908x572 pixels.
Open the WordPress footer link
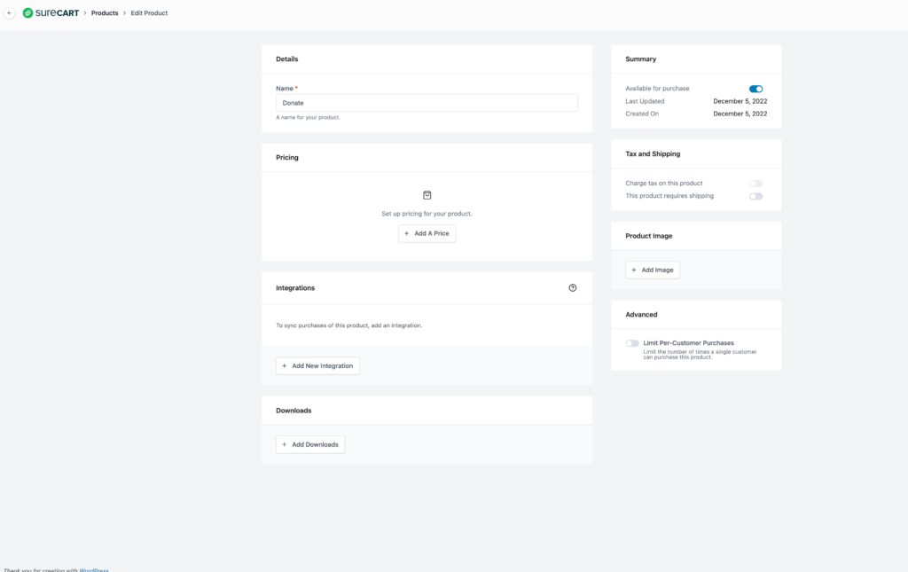click(94, 569)
